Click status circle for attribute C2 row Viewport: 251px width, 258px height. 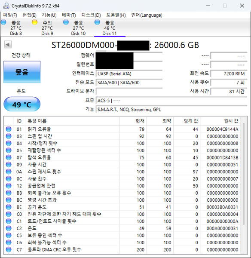(x=9, y=228)
